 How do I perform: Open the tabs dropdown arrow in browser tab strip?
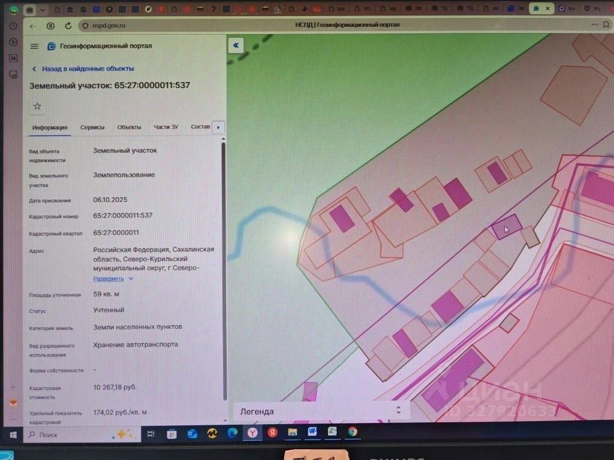43,10
